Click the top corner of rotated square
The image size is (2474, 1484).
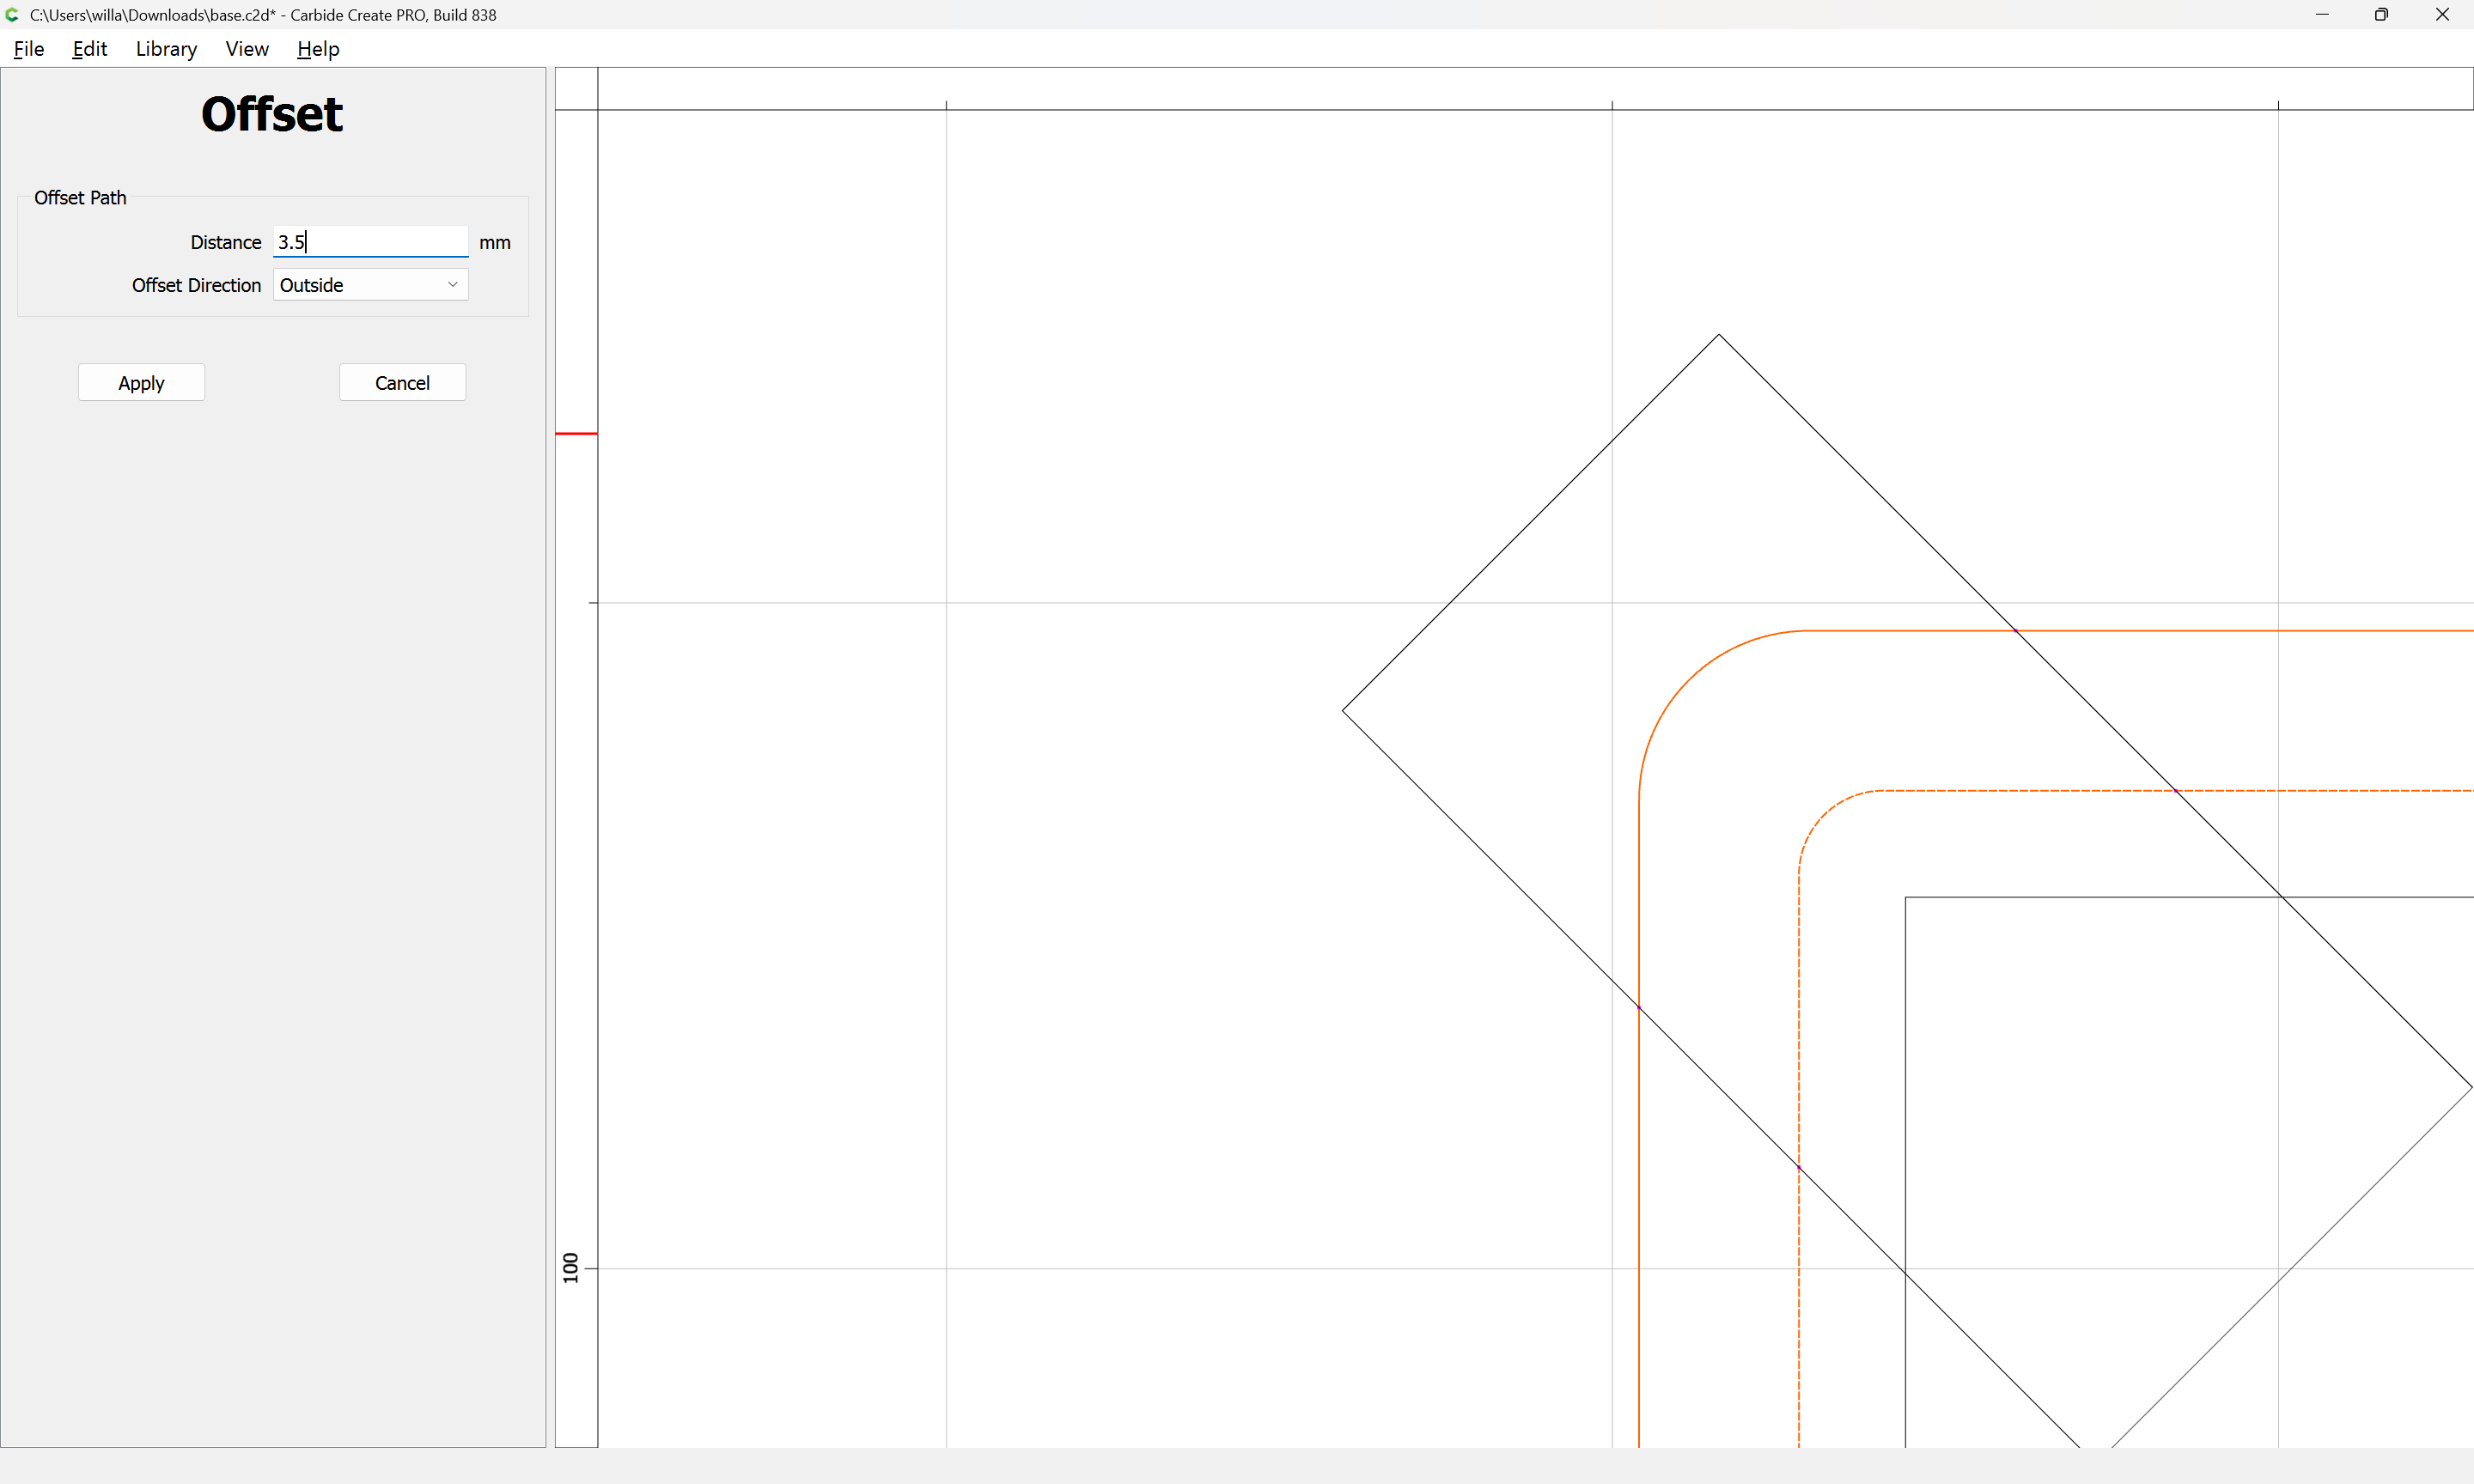click(1719, 335)
